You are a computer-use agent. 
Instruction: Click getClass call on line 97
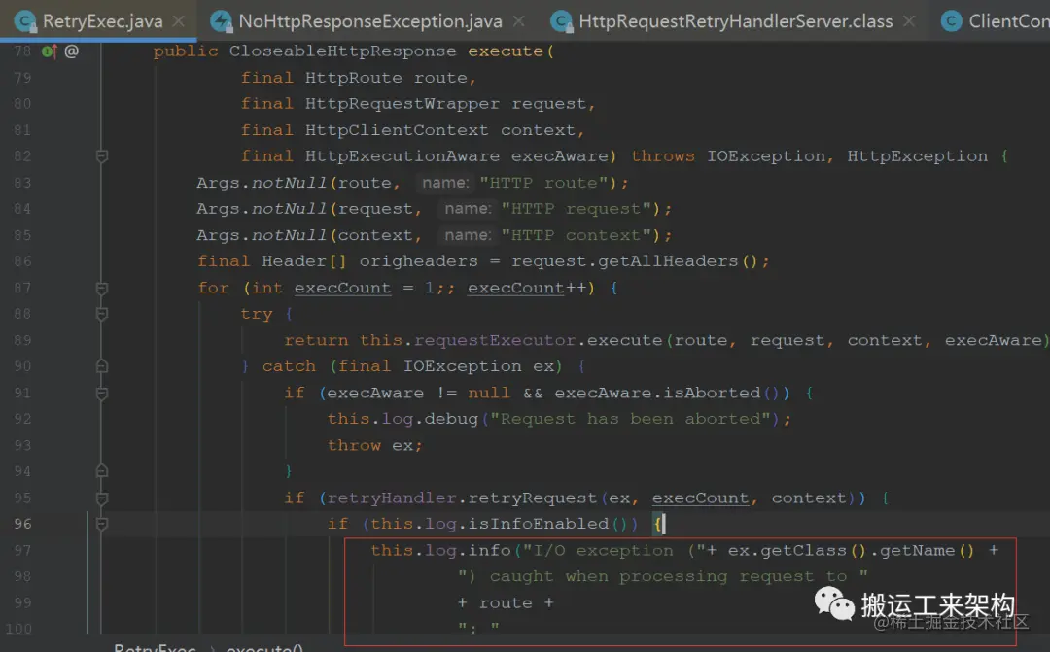click(x=804, y=550)
